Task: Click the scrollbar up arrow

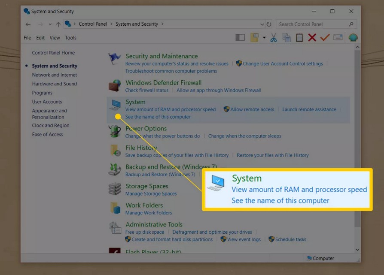Action: 357,47
